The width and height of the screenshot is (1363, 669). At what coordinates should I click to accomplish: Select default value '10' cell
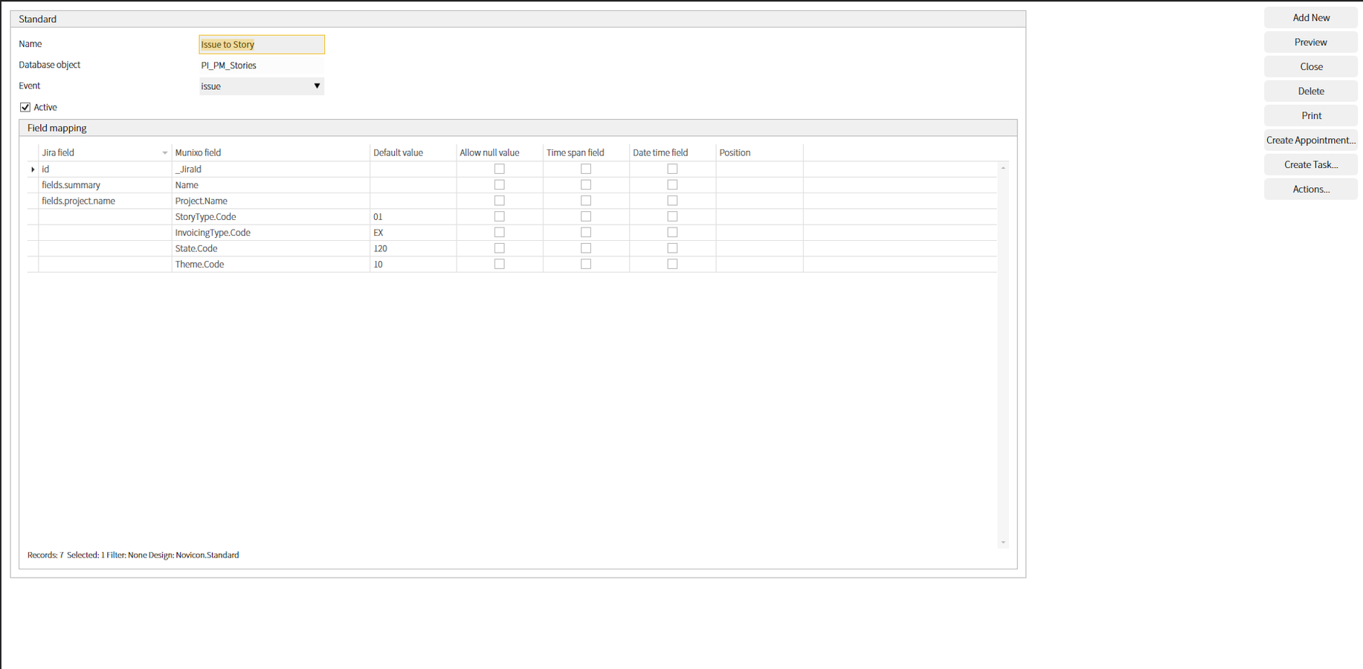click(x=413, y=265)
